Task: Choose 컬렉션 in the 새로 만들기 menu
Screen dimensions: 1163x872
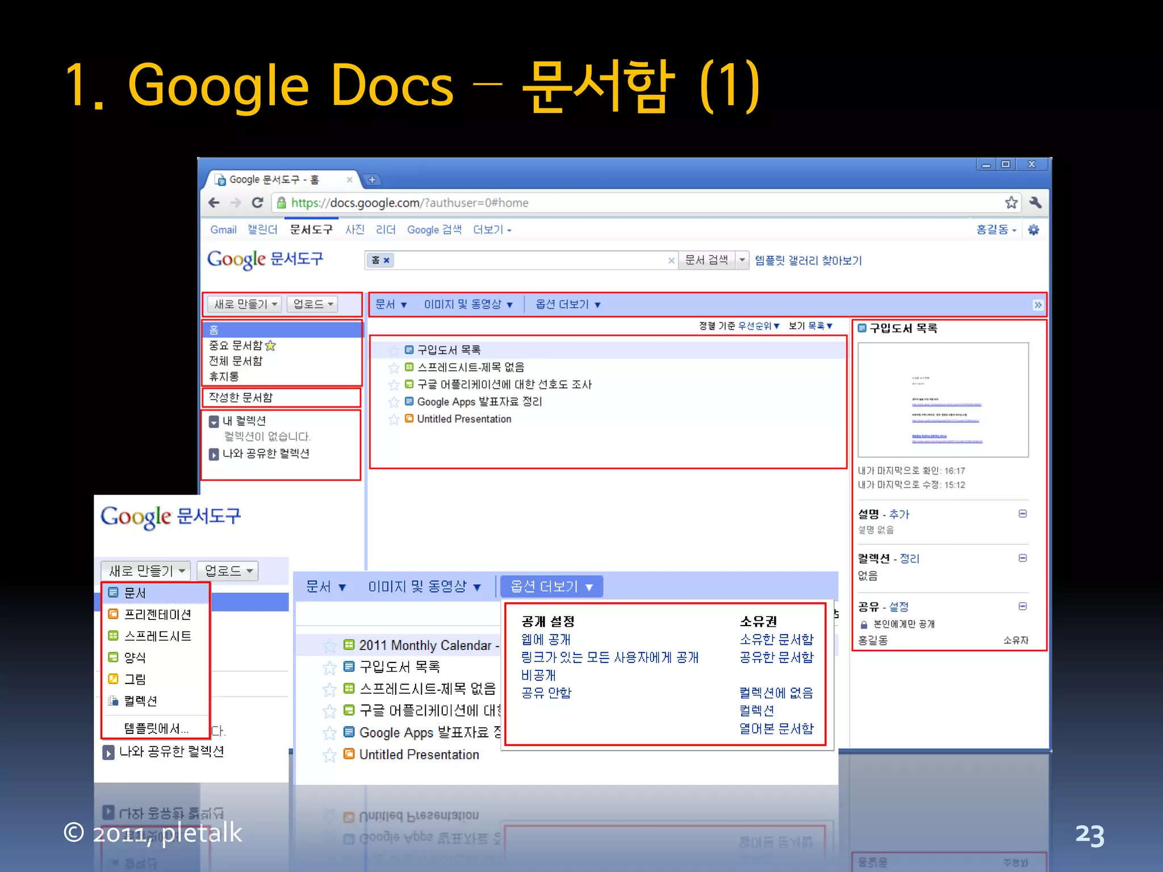Action: (156, 701)
